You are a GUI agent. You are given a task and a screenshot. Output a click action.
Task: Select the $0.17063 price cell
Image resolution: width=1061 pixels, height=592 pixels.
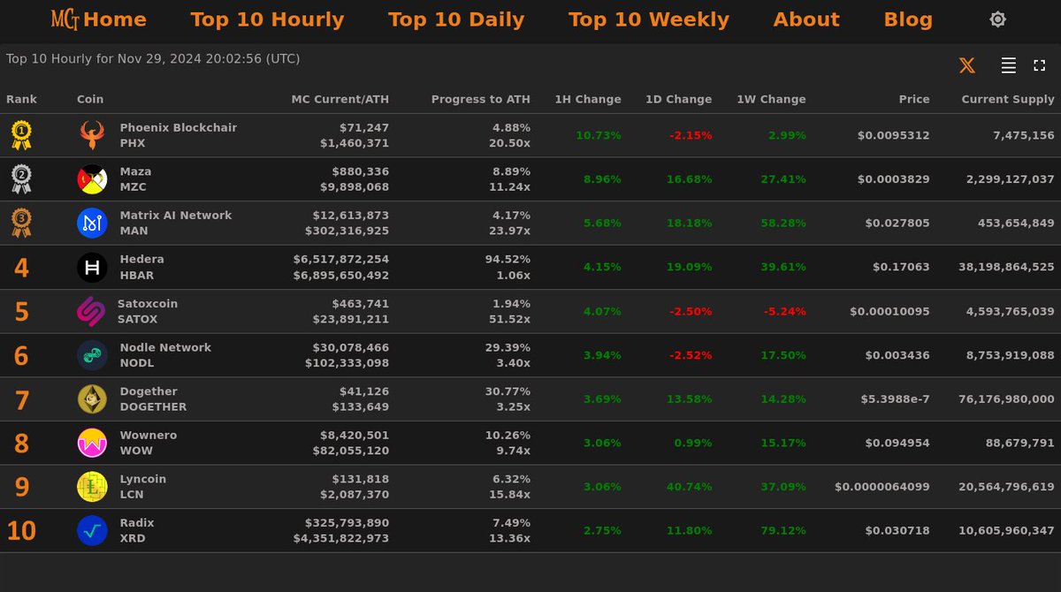coord(901,267)
